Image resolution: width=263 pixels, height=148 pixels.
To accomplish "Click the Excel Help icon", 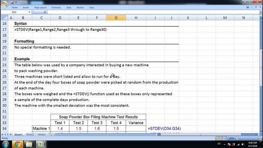I will point(248,7).
